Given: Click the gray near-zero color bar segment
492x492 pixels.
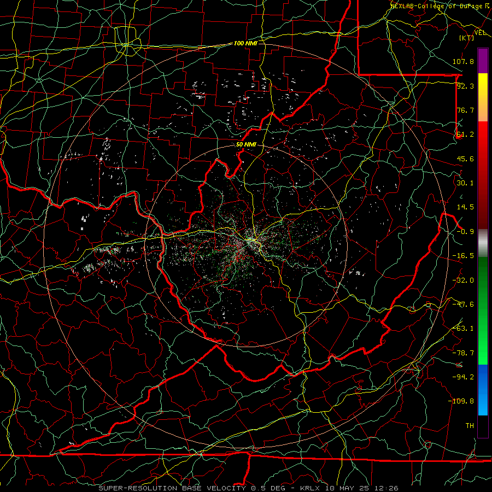Looking at the screenshot, I should 483,243.
